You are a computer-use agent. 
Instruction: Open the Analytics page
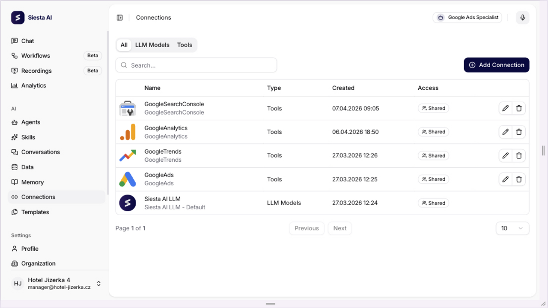pos(57,86)
